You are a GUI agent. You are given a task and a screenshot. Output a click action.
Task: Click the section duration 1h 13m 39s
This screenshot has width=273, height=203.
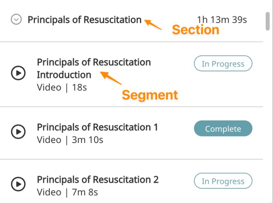[222, 20]
